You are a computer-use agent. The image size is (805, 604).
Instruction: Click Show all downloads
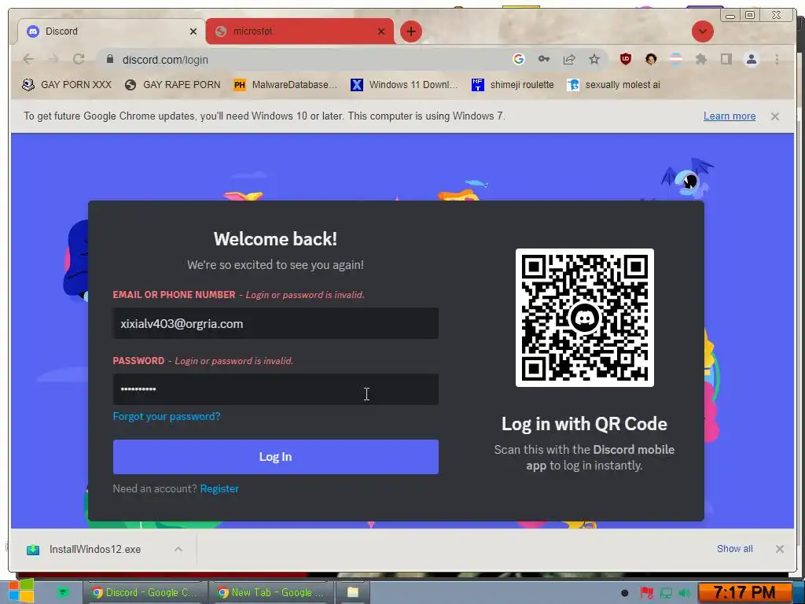[x=735, y=549]
